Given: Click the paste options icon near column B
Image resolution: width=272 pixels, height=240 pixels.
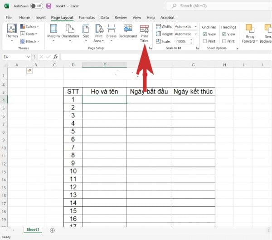Looking at the screenshot, I should [29, 70].
